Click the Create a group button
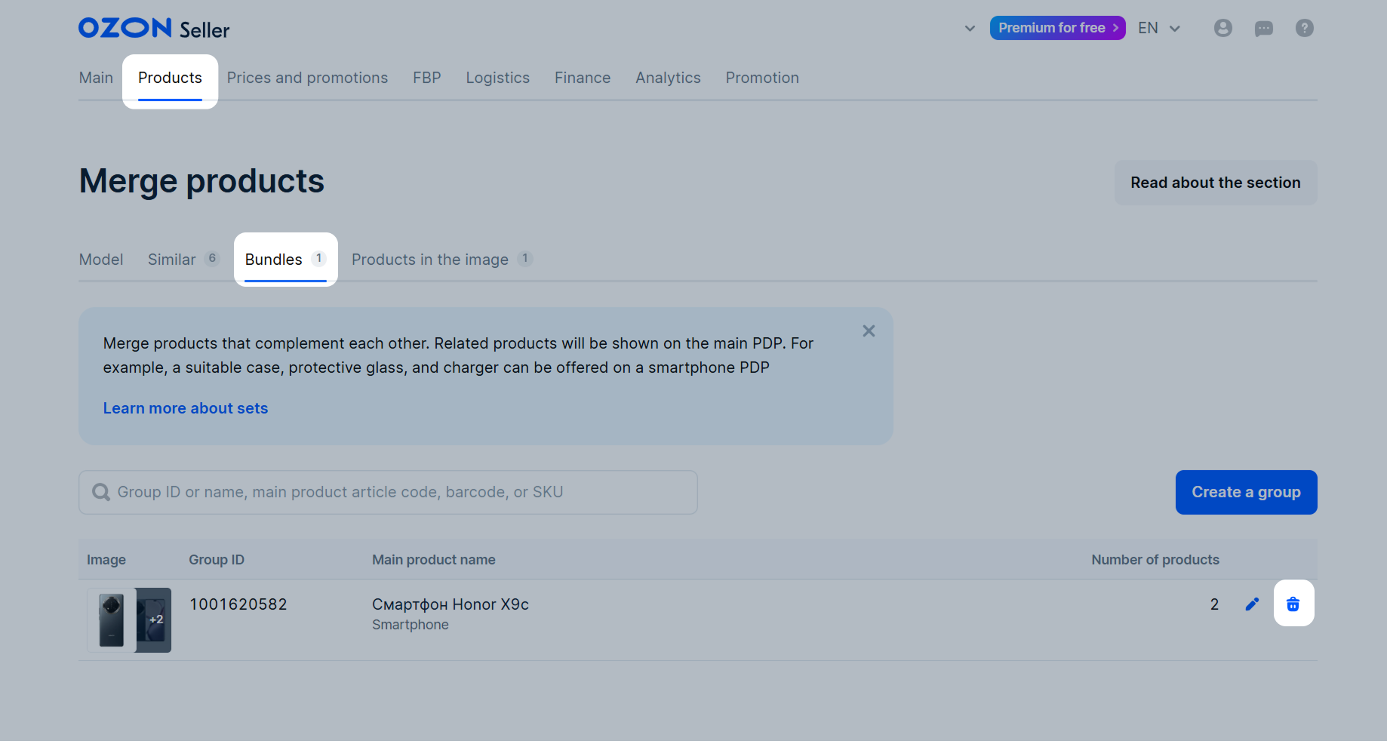This screenshot has height=744, width=1387. [1246, 493]
